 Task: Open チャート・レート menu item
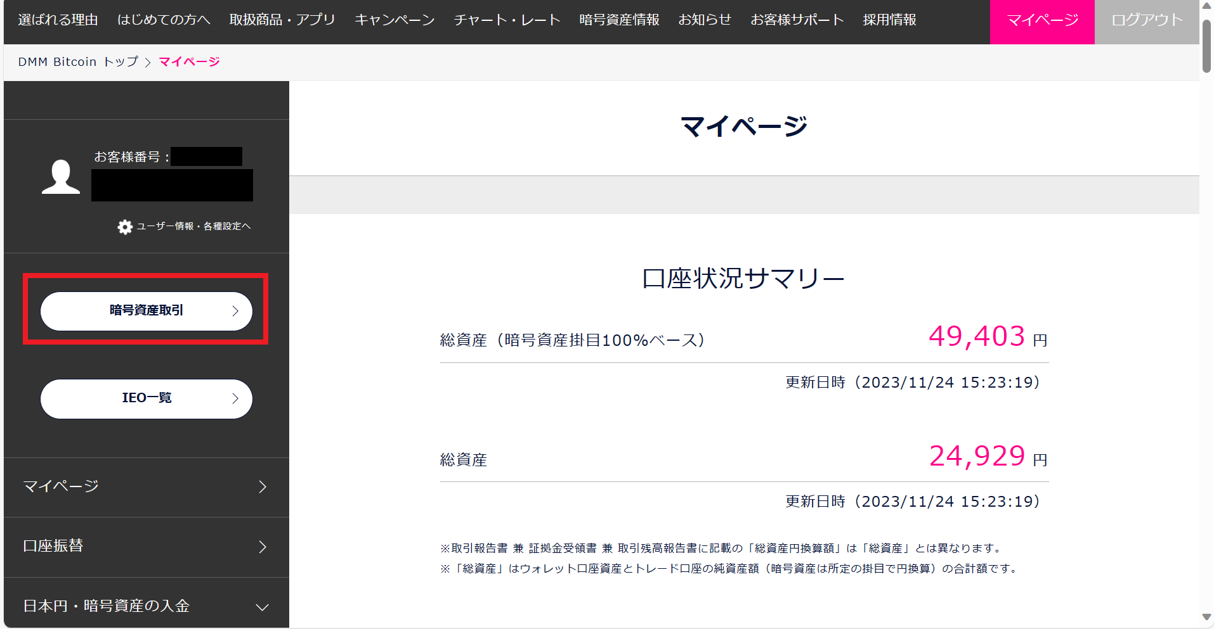coord(507,20)
